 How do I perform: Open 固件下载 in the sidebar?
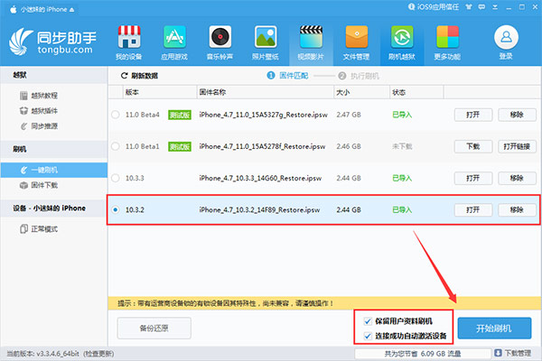click(39, 185)
